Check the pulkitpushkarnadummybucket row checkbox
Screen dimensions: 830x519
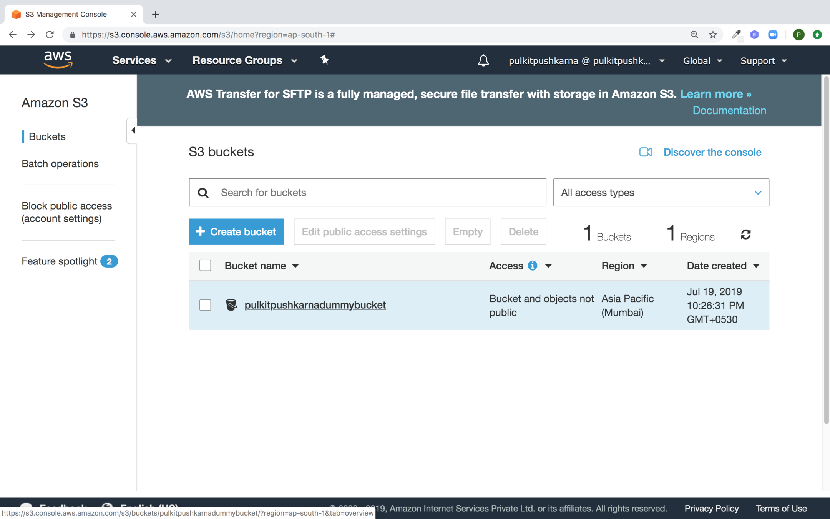click(x=205, y=305)
